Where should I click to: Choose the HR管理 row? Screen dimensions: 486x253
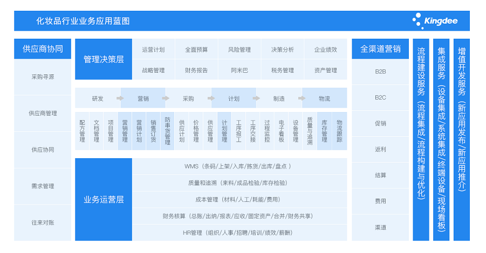click(239, 233)
